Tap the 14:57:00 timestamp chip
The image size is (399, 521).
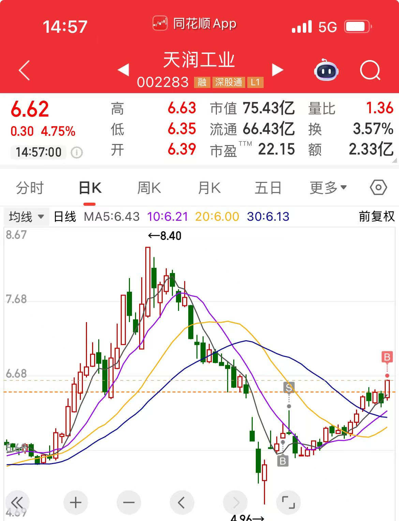pos(39,152)
